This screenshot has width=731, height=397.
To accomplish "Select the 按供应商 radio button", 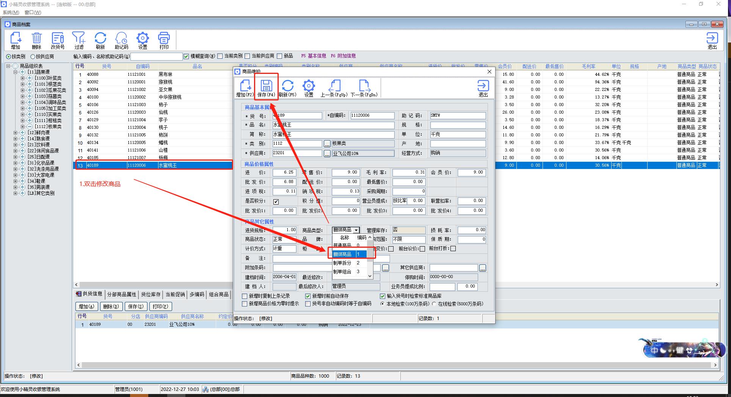I will [33, 56].
